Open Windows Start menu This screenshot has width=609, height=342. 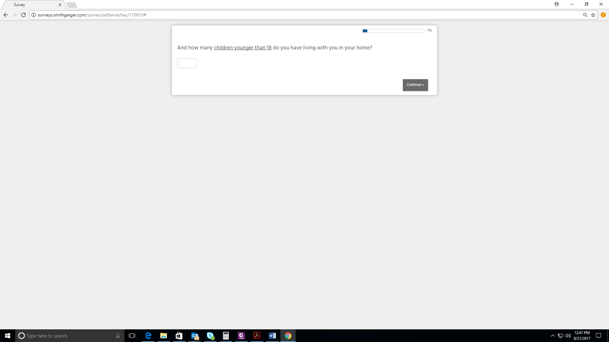8,336
